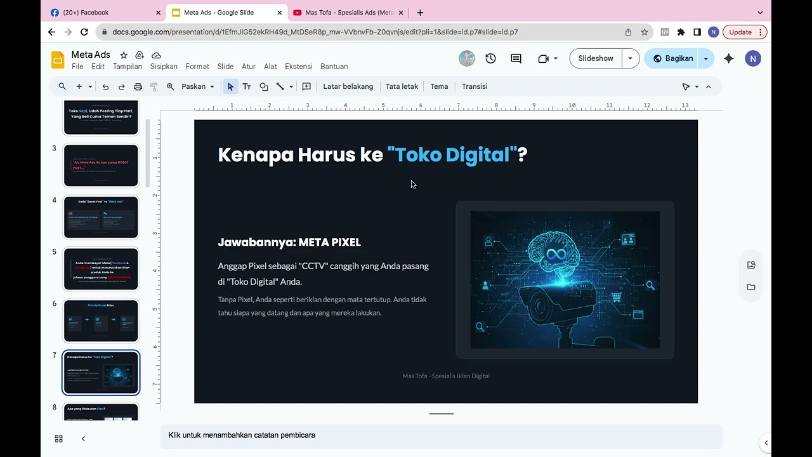The image size is (812, 457).
Task: Open Slideshow options dropdown arrow
Action: [630, 58]
